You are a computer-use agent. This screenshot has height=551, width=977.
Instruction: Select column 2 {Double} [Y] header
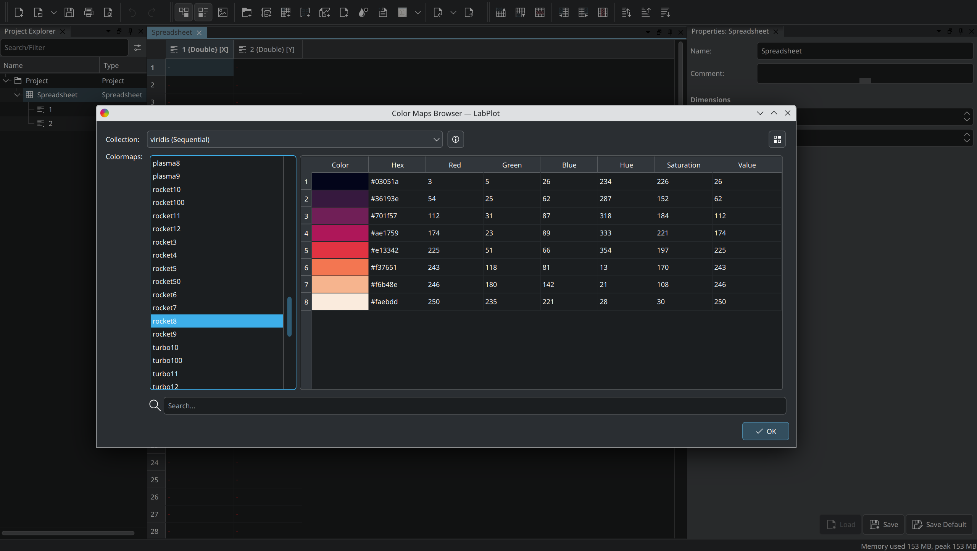(x=267, y=49)
